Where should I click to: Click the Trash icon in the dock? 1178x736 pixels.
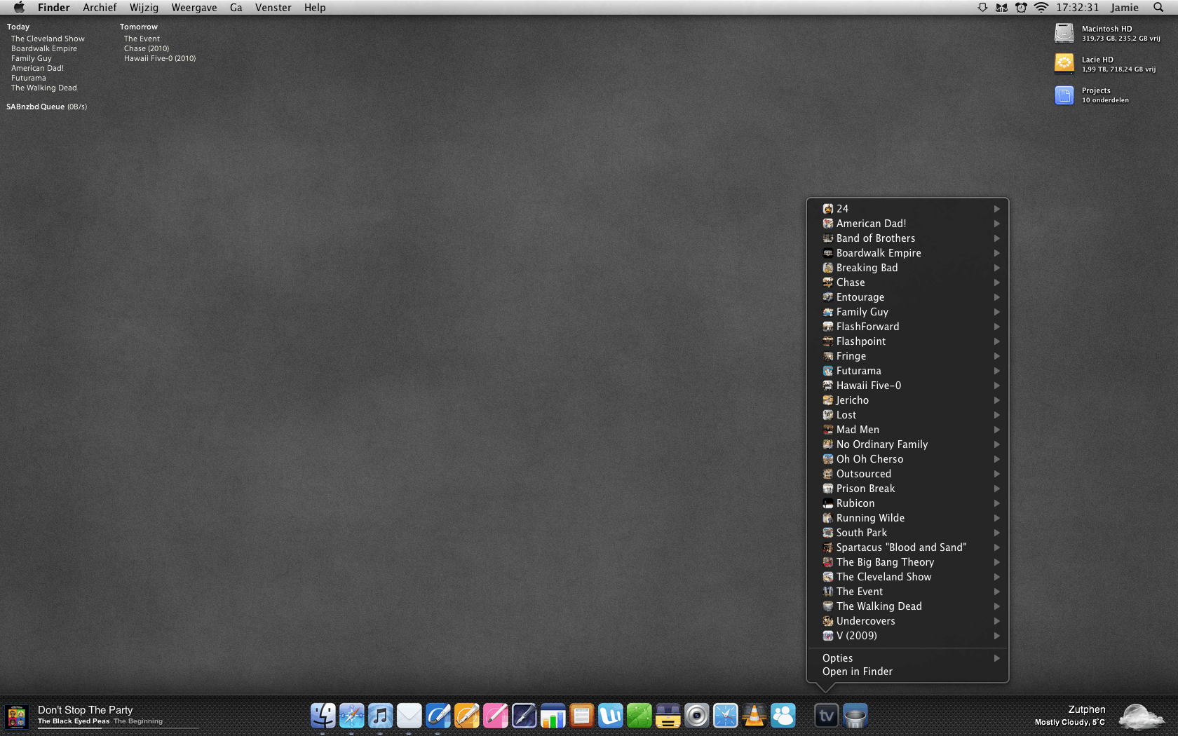coord(855,716)
